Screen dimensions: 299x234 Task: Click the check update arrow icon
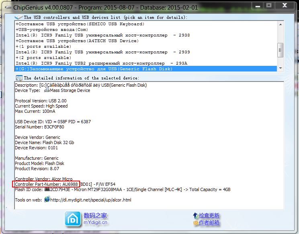coord(195,216)
